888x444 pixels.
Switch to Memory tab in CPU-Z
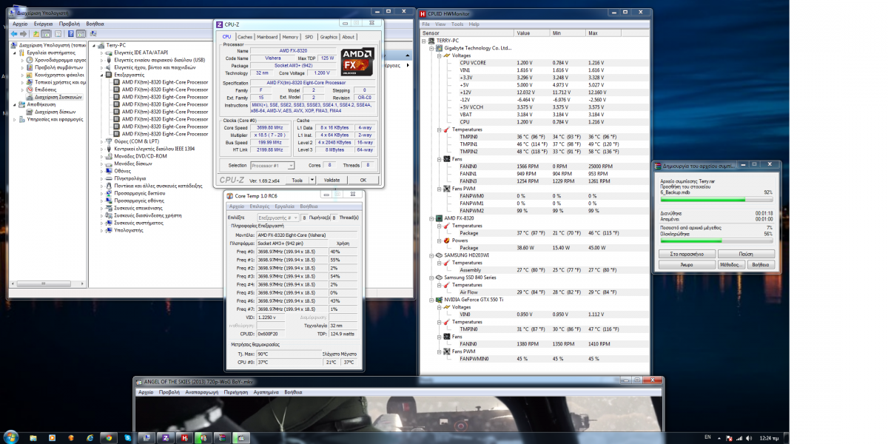(x=290, y=36)
